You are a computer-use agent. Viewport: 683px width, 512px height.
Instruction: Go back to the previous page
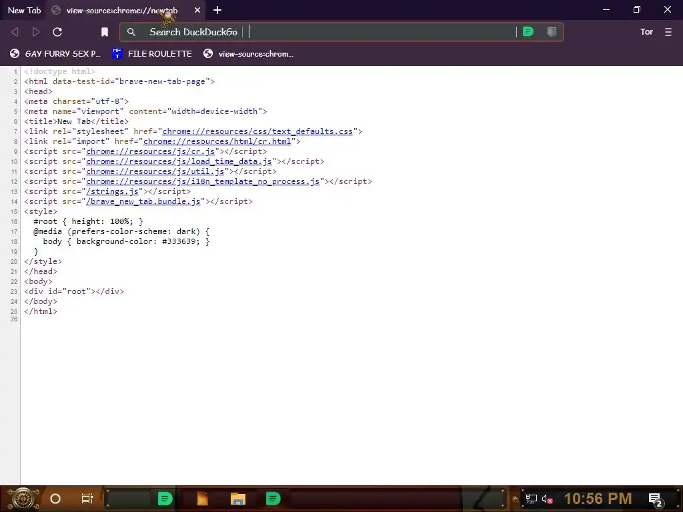pos(15,32)
